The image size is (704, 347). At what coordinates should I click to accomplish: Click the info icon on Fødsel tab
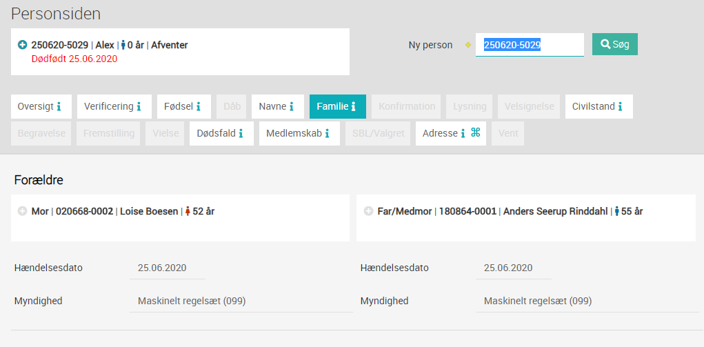point(198,106)
